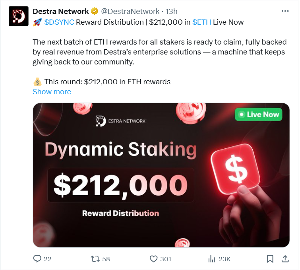Click the gold verified badge

[95, 11]
